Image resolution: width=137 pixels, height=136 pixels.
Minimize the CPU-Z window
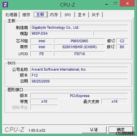(x=107, y=4)
